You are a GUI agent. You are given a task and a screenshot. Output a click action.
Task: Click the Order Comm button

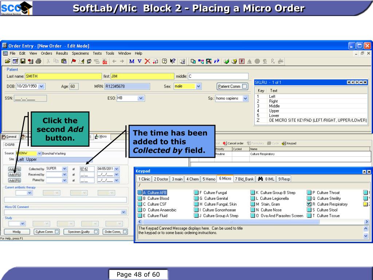click(x=115, y=232)
